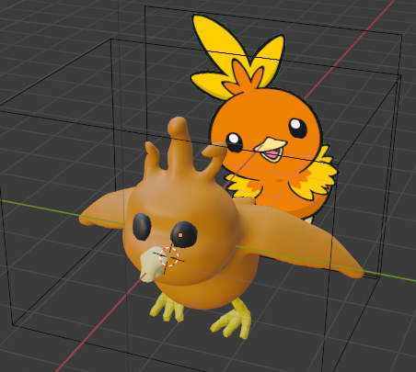Select the beige beak of the 3D model

coord(151,264)
